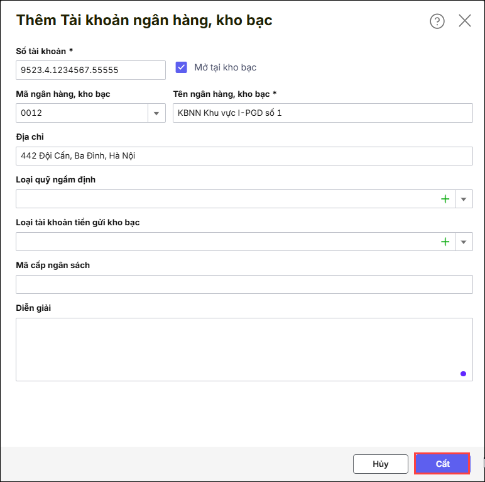485x482 pixels.
Task: Click inside Loại tài khoản tiền gửi text box
Action: [x=226, y=242]
